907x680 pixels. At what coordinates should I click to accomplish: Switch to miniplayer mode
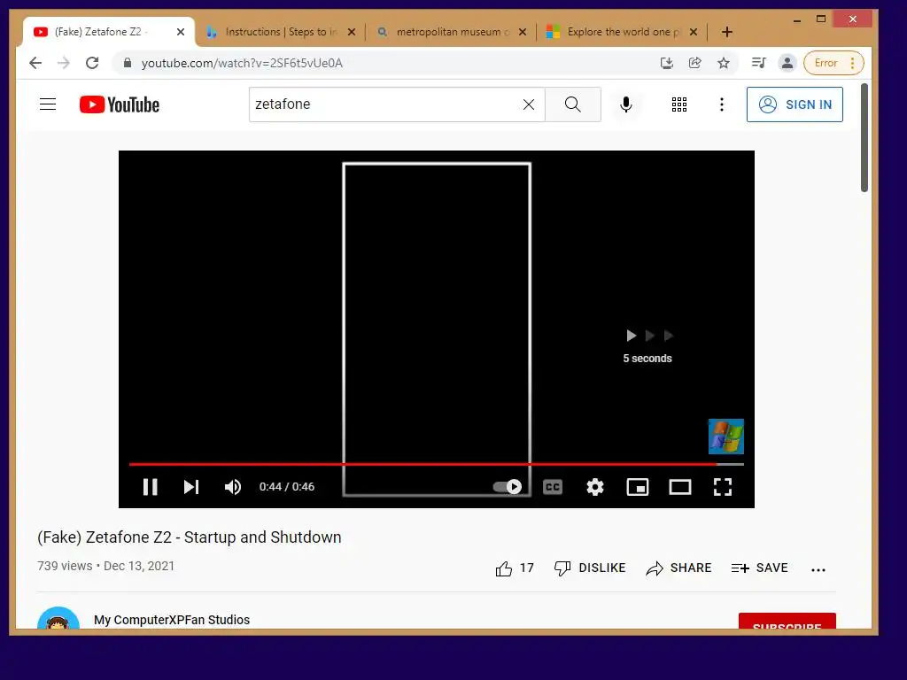pyautogui.click(x=638, y=487)
